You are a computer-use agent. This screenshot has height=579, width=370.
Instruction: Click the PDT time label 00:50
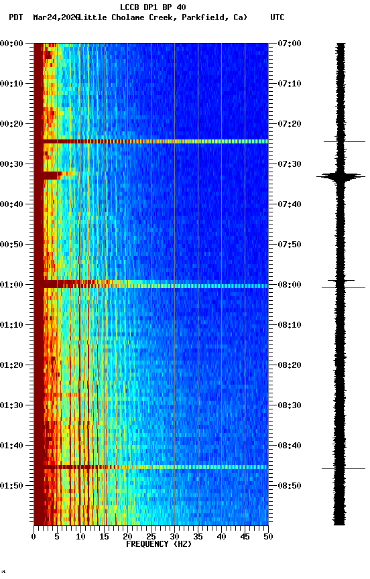11,245
